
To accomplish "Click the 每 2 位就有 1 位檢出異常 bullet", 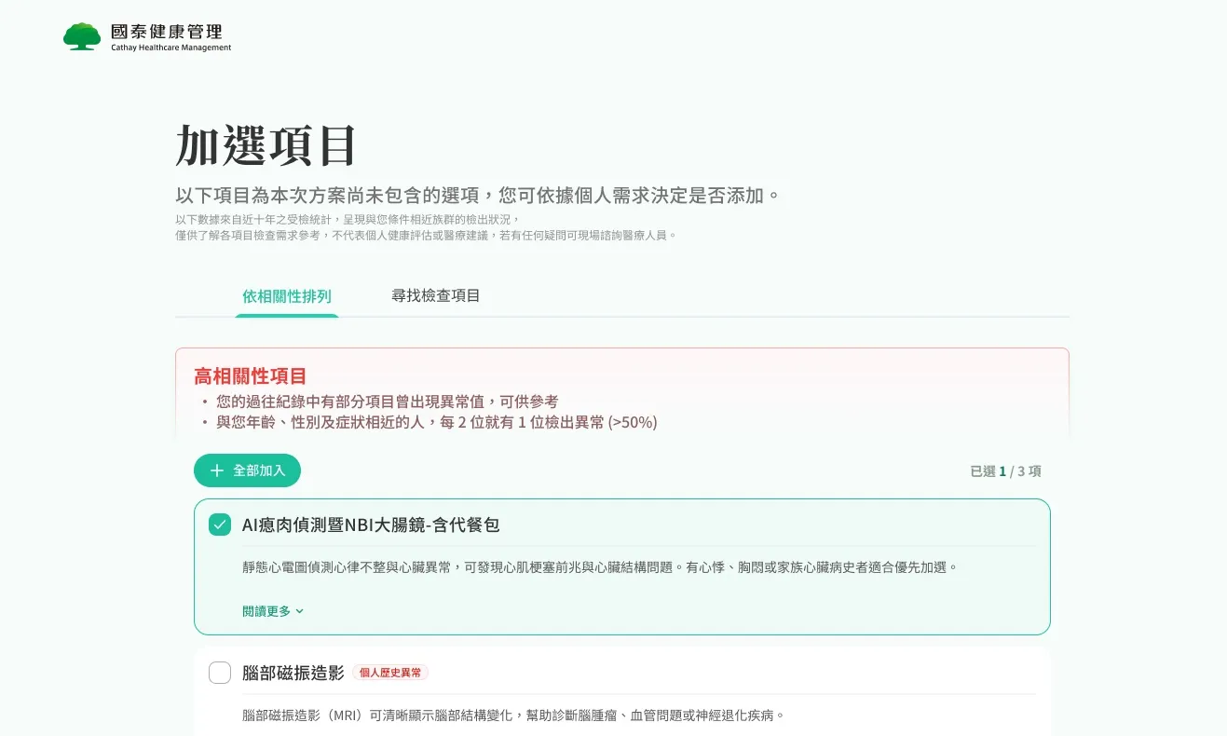I will (x=436, y=422).
